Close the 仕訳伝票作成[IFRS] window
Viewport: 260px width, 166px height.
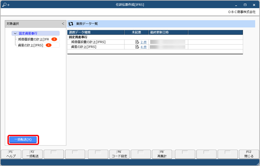[254, 5]
